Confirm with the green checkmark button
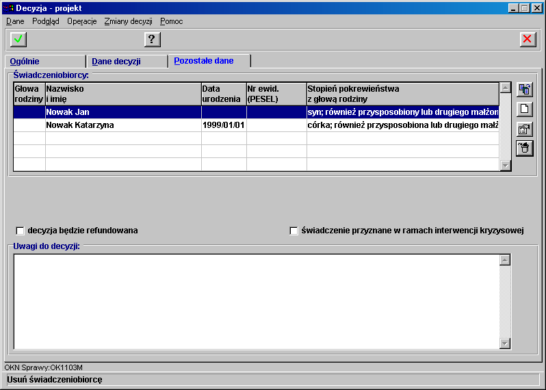 pos(18,39)
